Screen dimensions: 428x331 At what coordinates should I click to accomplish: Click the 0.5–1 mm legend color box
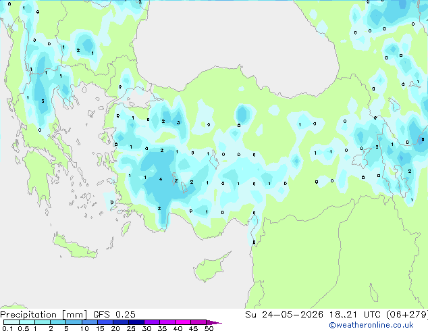(27, 322)
